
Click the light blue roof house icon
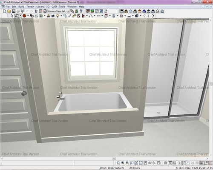(131, 11)
